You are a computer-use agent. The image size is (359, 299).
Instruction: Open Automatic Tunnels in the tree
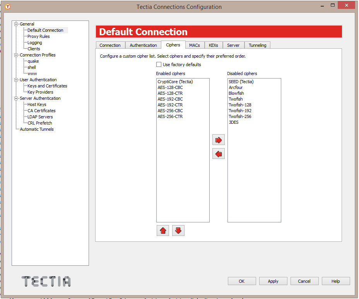(37, 129)
